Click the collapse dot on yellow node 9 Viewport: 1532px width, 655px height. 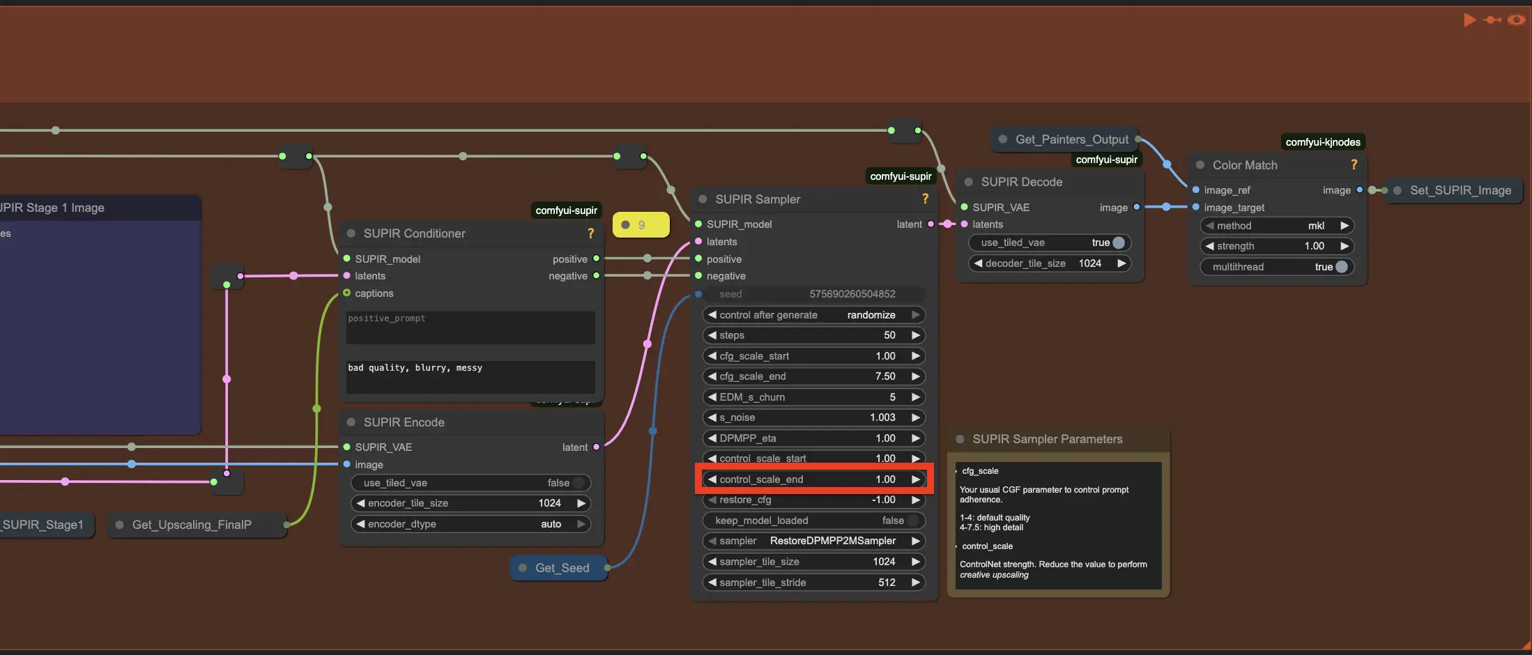click(x=625, y=225)
